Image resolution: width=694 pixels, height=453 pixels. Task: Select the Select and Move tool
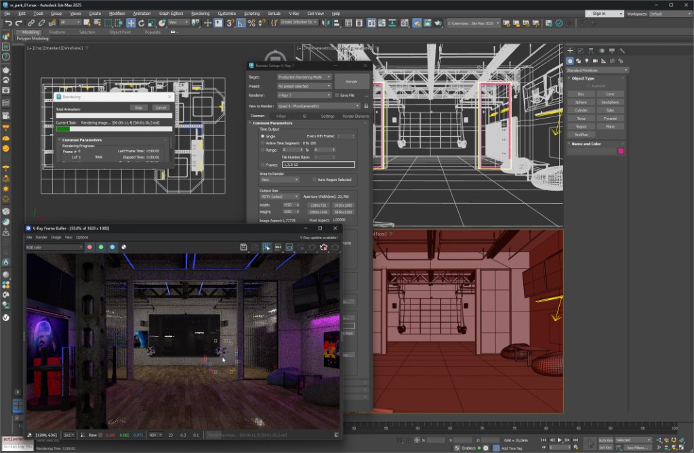(131, 23)
